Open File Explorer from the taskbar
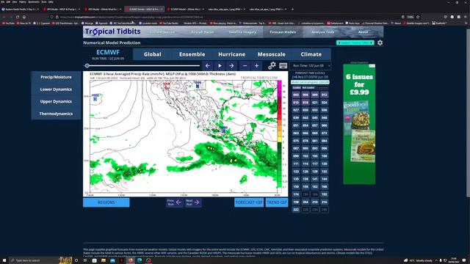470x264 pixels. [104, 260]
